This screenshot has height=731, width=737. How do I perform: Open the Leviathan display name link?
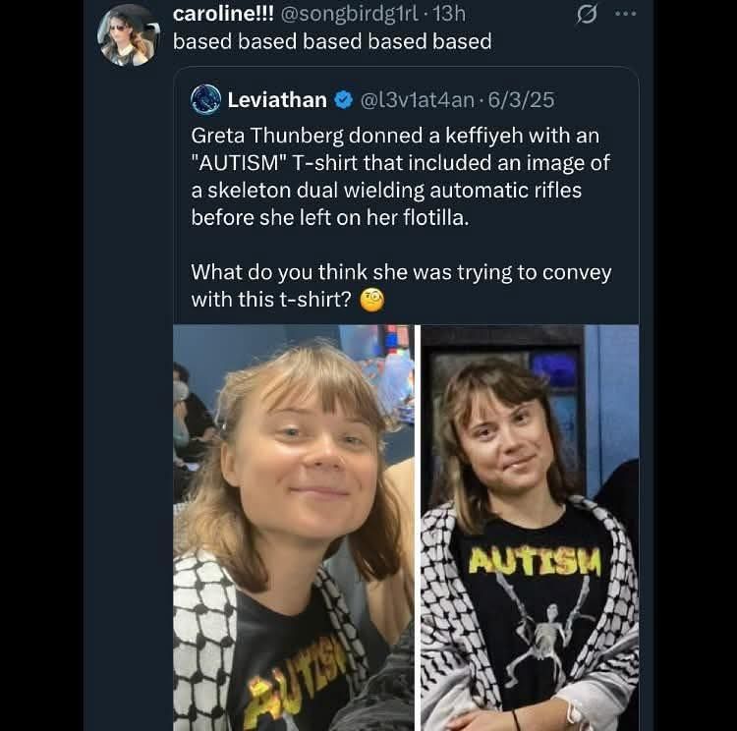[x=276, y=99]
